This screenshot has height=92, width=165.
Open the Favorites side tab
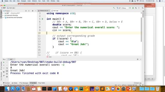(x=1, y=66)
